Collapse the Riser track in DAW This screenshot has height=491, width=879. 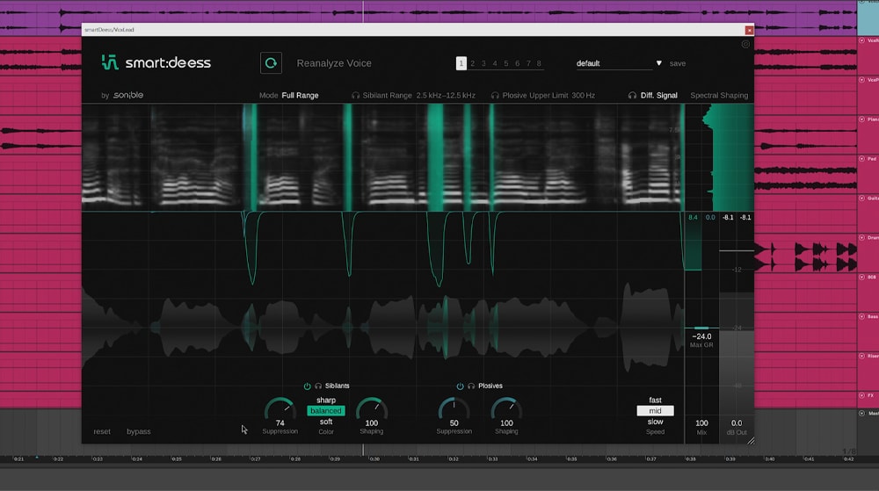pos(861,356)
